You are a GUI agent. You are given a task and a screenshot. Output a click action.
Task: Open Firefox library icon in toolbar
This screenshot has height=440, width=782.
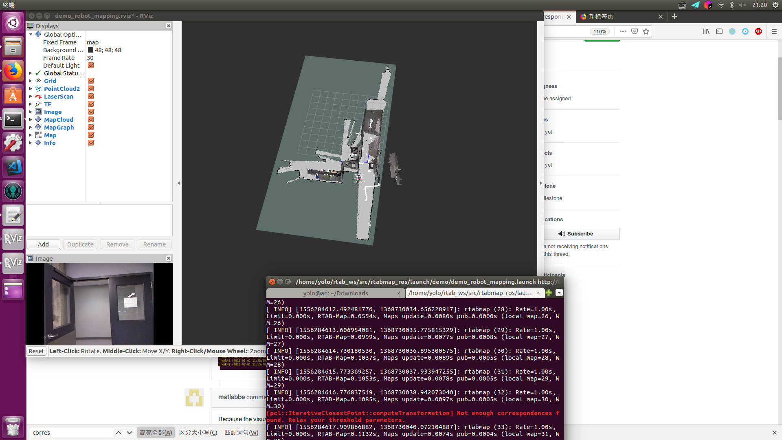click(706, 31)
